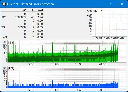
Task: Click the BIS graph title label
Action: click(x=11, y=69)
